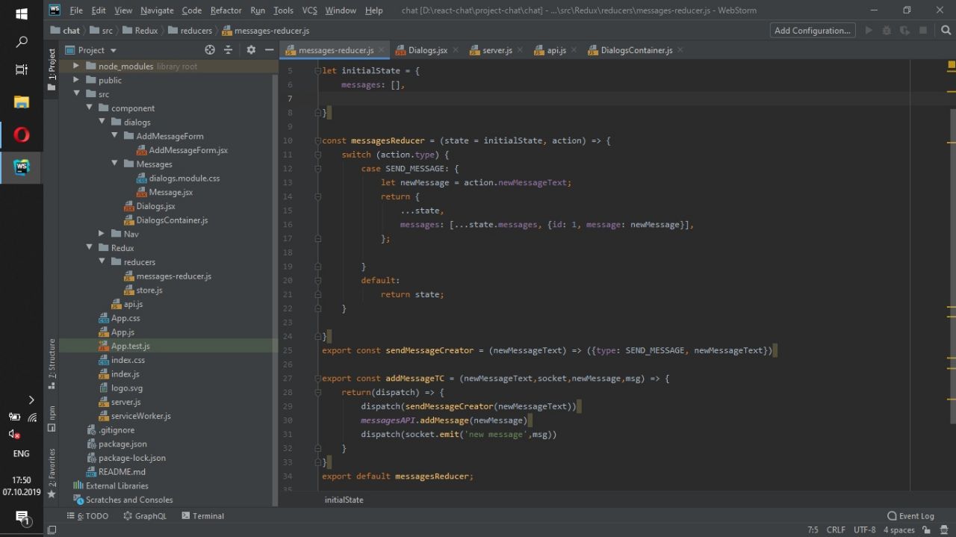Click the fold marker at the switch statement
This screenshot has width=956, height=537.
(x=318, y=155)
